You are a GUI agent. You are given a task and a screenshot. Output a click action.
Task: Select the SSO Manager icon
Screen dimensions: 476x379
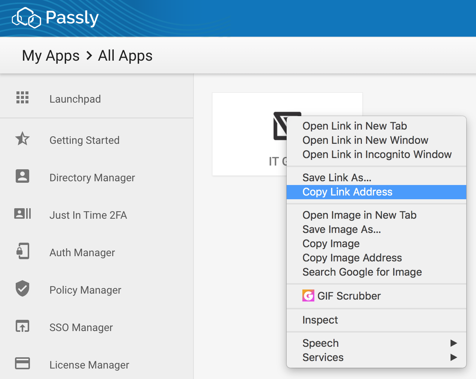[x=22, y=326]
